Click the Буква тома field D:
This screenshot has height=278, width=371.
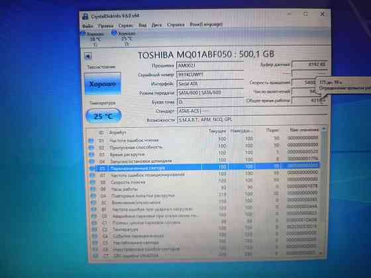210,102
